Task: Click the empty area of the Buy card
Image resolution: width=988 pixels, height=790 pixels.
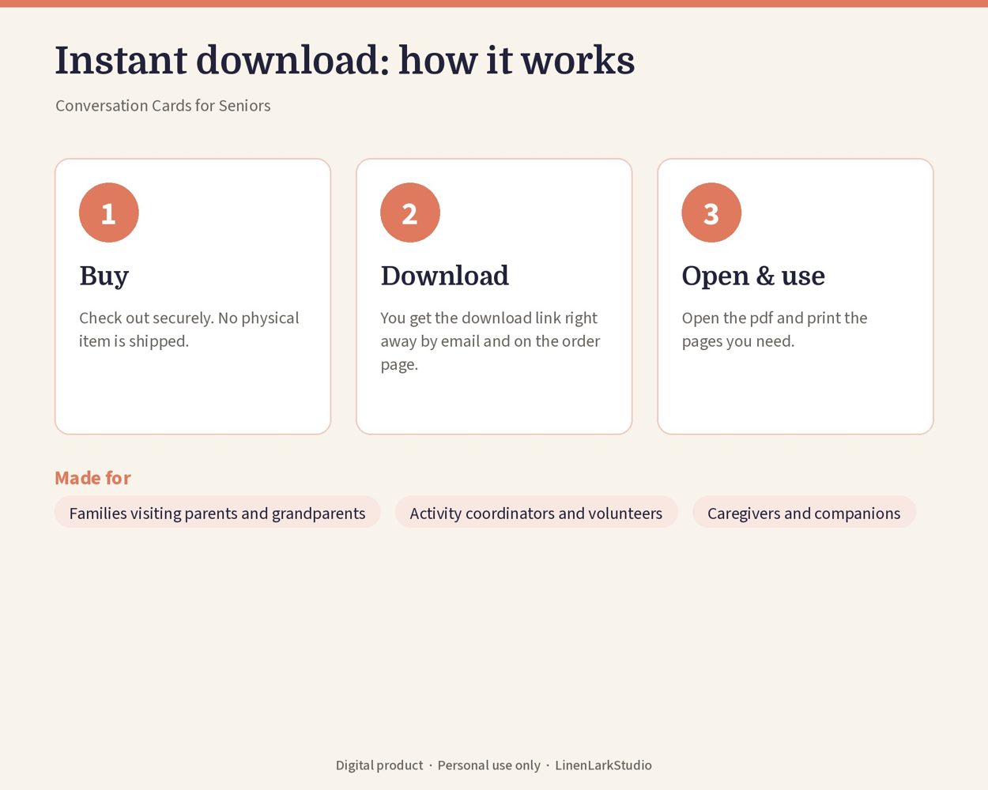Action: click(193, 393)
